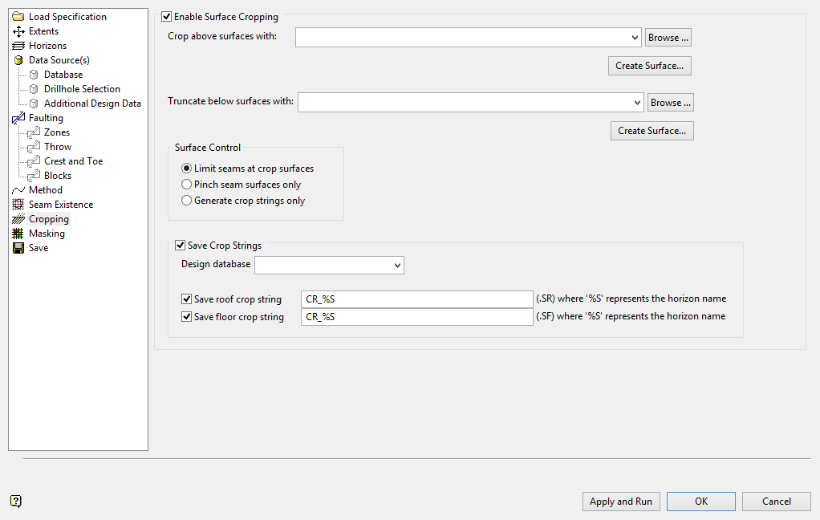Open the Drillhole Selection tree item

(x=82, y=89)
